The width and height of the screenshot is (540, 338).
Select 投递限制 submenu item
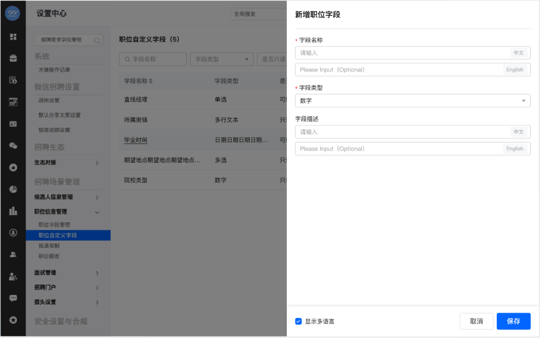[x=49, y=246]
